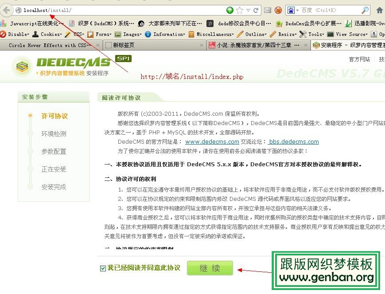Close the 新标签页 tab

tap(201, 45)
